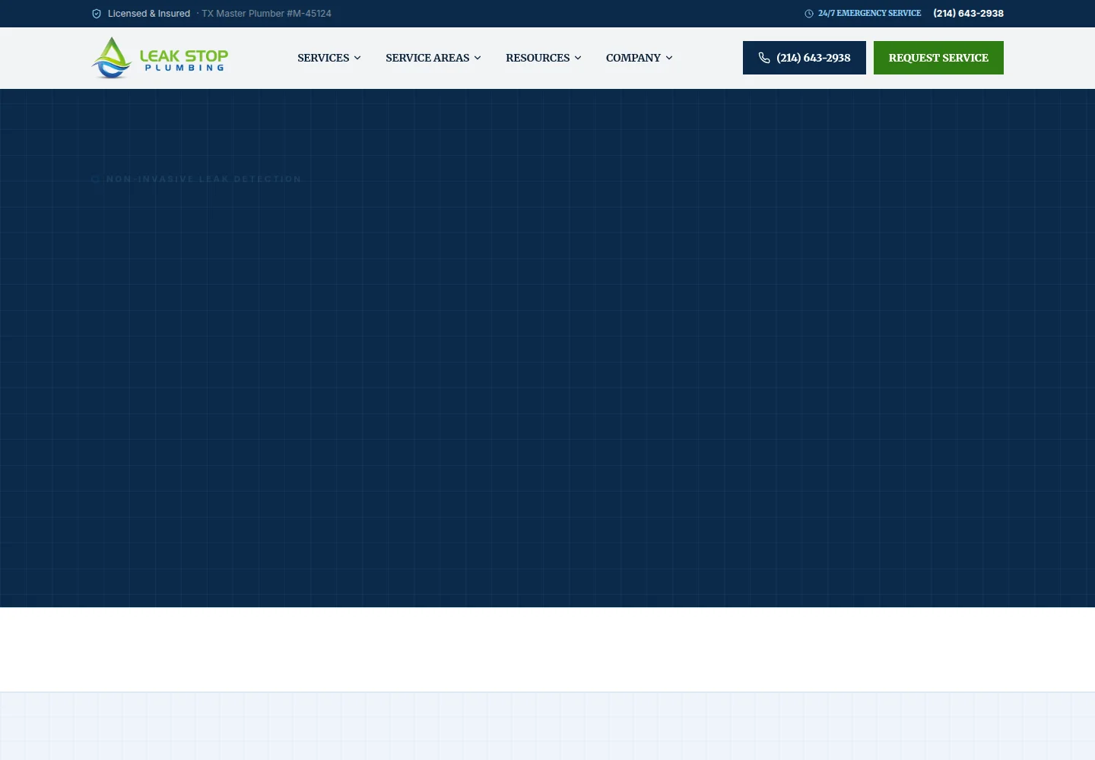
Task: Expand the chevron arrow next to Company
Action: (x=669, y=58)
